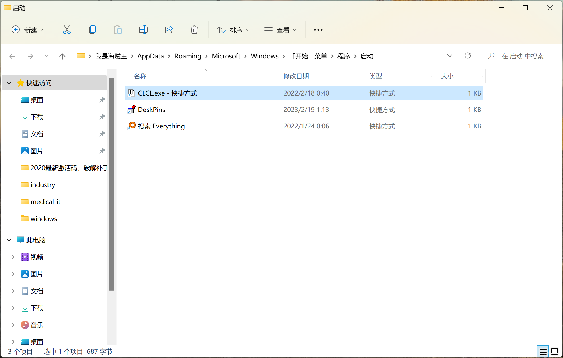Click the CLCL.exe shortcut file icon

131,93
